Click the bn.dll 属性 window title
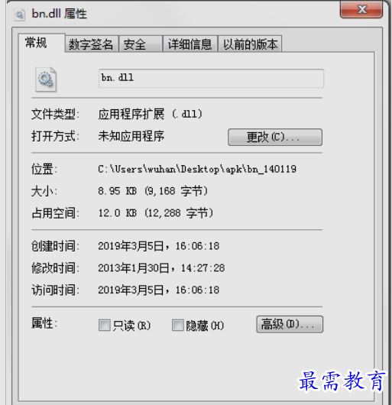 [x=59, y=14]
